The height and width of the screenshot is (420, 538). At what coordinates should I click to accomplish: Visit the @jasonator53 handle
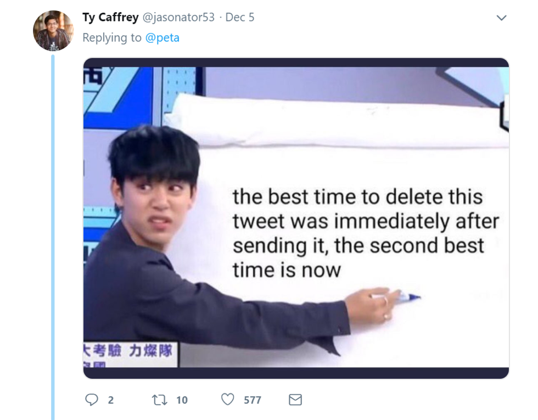[178, 17]
